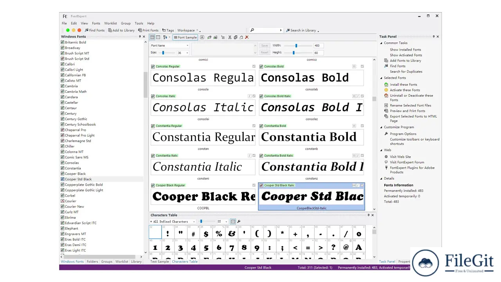Image resolution: width=501 pixels, height=282 pixels.
Task: Click the green circle toolbar icon
Action: (68, 30)
